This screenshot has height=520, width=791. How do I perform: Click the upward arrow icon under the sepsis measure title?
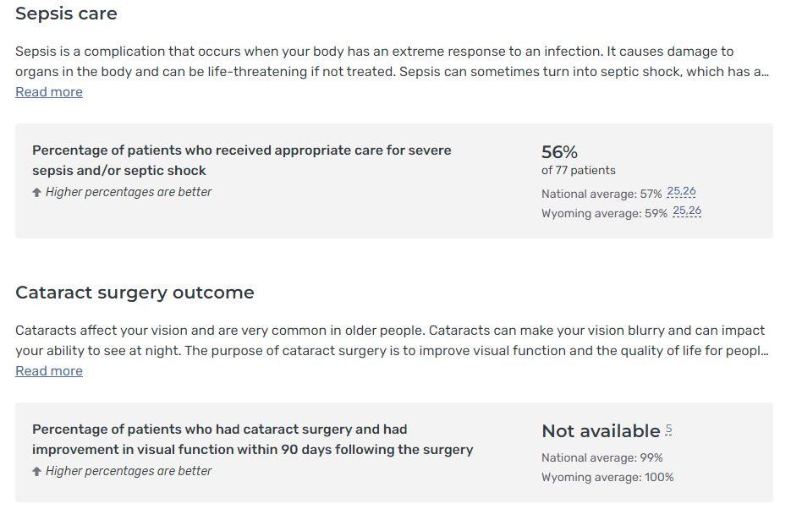click(36, 192)
